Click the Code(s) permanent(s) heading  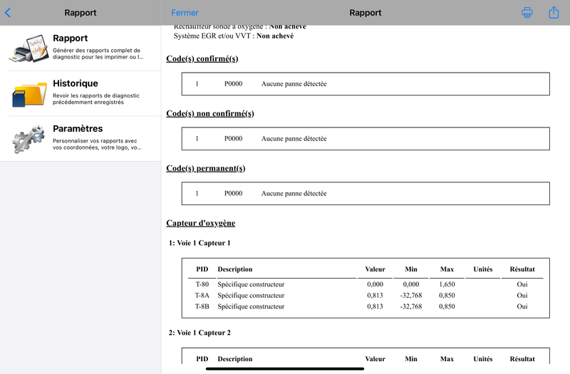(x=206, y=168)
